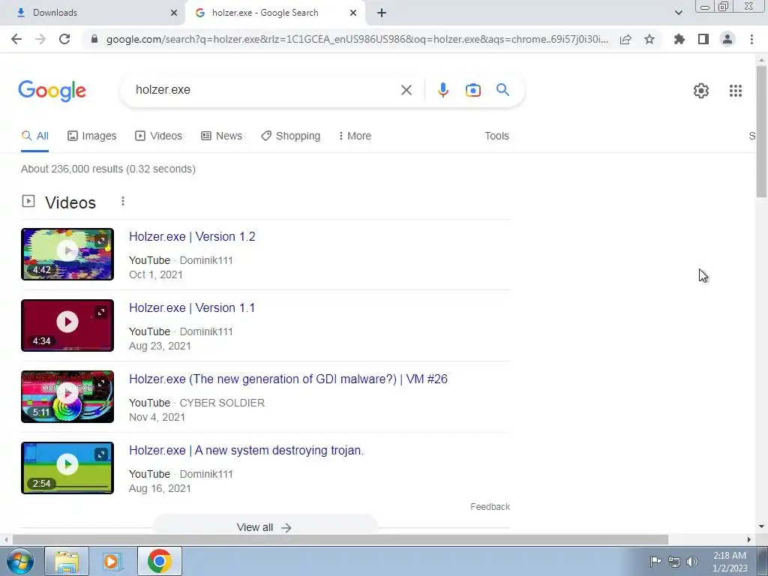Viewport: 768px width, 576px height.
Task: Switch to Videos results
Action: [159, 136]
